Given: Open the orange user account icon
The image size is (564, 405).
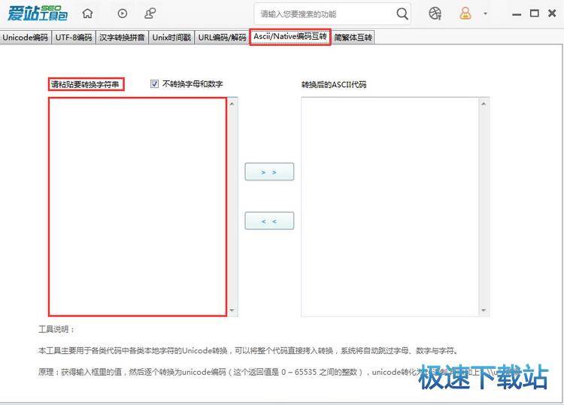Looking at the screenshot, I should 465,14.
